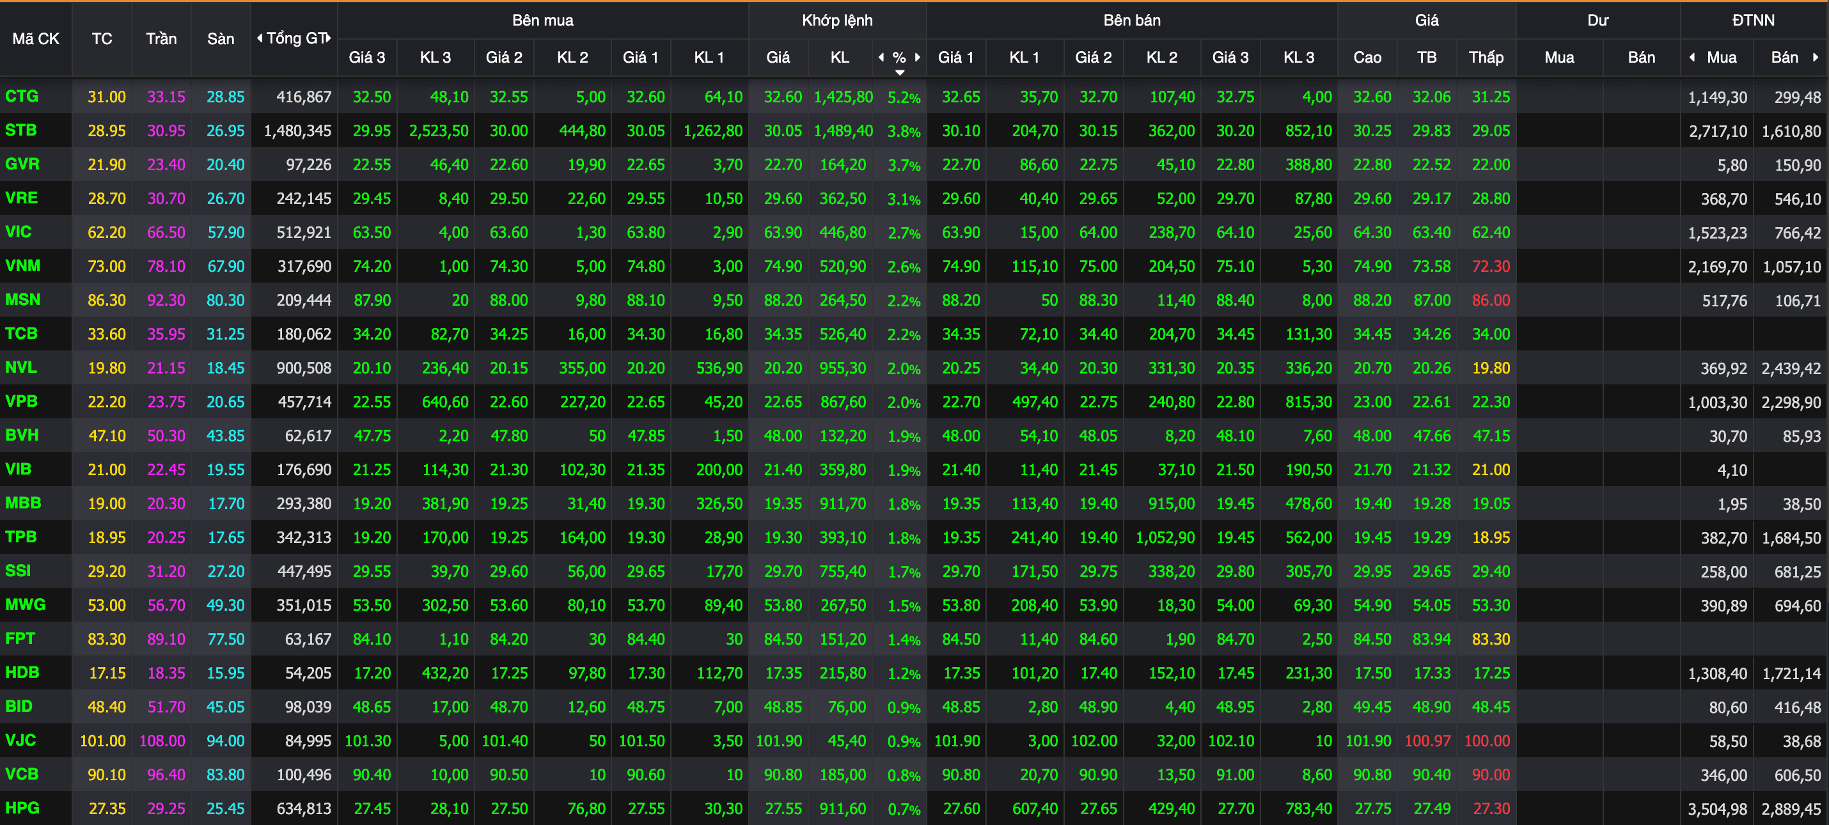Screen dimensions: 1829x825
Task: Click VJC's ceiling price 108.00
Action: [x=162, y=741]
